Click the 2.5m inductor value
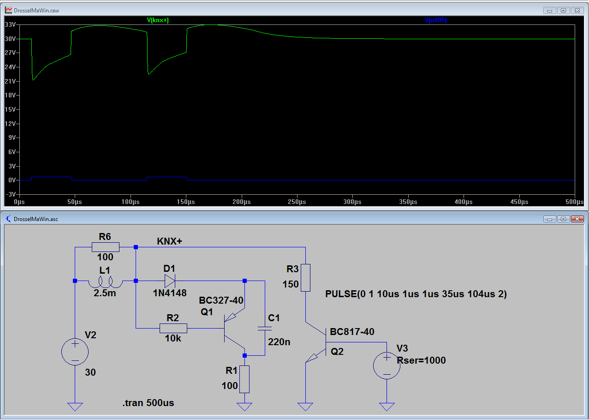The height and width of the screenshot is (419, 589). (x=105, y=293)
